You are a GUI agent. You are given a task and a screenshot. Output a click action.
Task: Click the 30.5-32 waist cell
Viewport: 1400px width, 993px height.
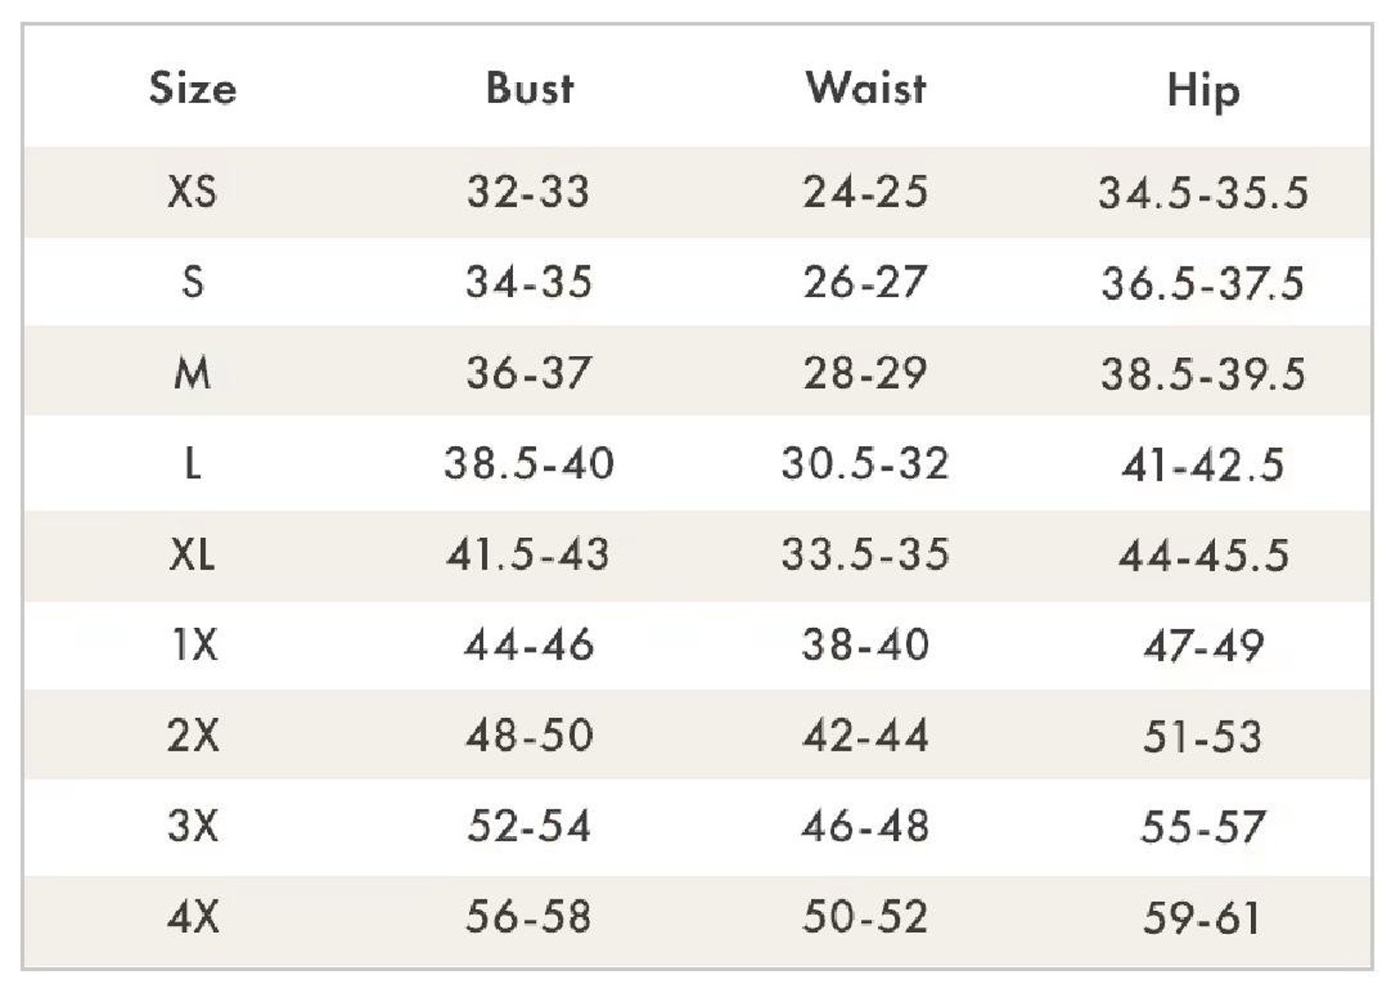(x=866, y=464)
